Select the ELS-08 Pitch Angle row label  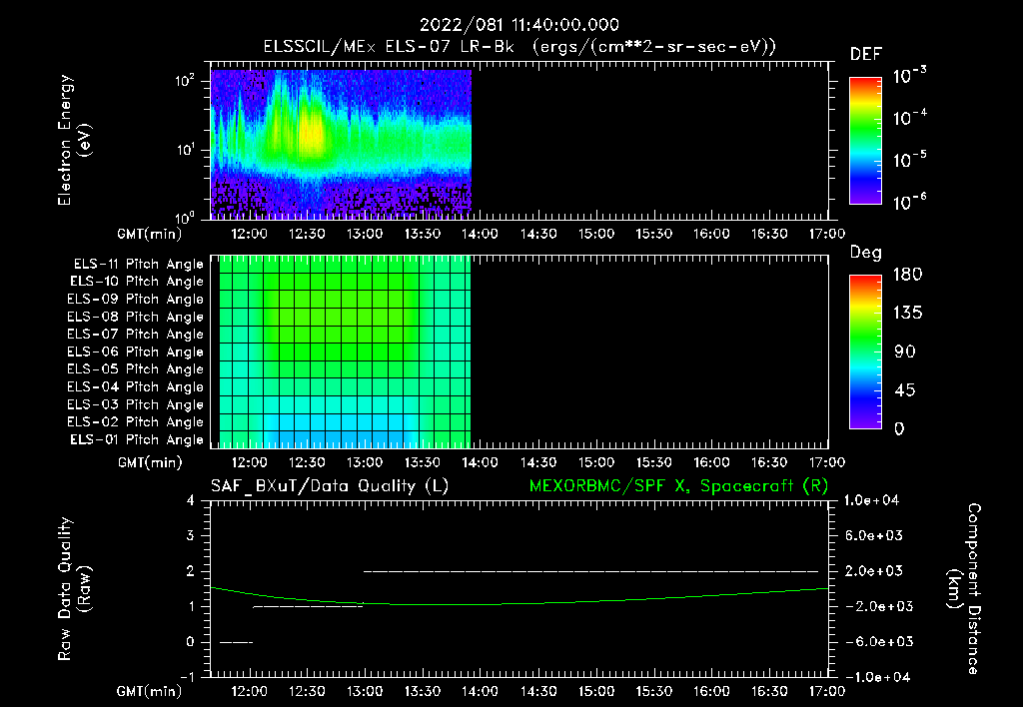[136, 317]
